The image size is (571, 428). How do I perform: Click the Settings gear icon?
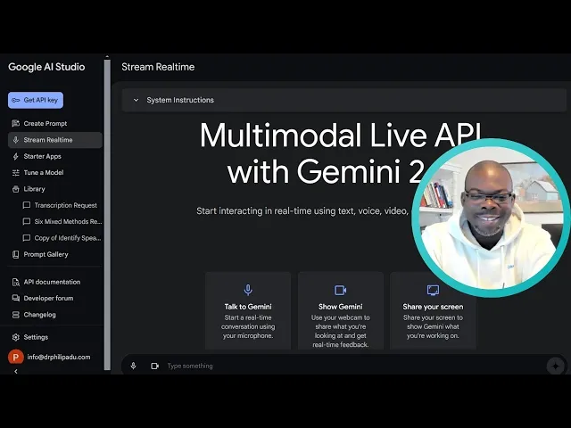coord(16,337)
